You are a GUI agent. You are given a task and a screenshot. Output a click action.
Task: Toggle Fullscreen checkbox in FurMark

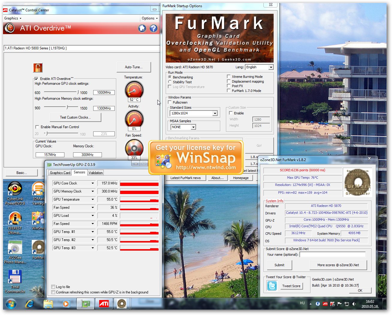click(170, 102)
